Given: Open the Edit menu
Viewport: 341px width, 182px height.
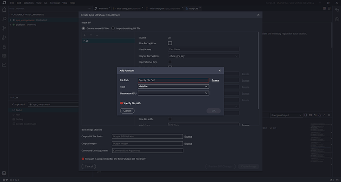Looking at the screenshot, I should pos(19,3).
